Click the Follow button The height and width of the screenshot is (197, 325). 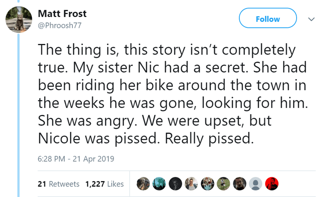coord(268,19)
